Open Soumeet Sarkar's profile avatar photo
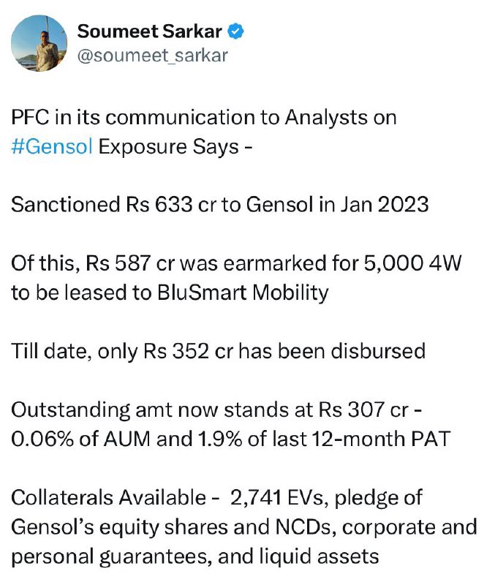 click(39, 43)
